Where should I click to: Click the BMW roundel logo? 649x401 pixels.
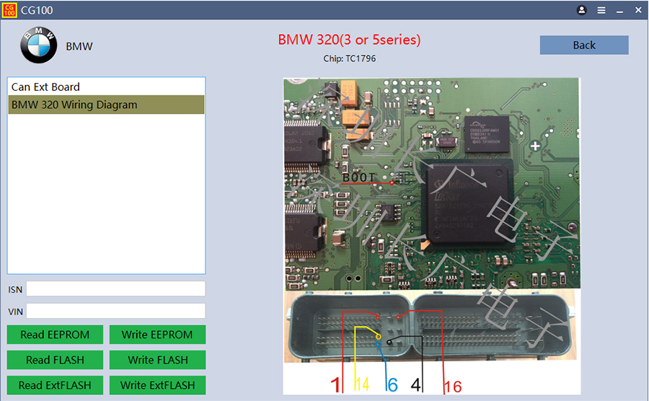(38, 45)
